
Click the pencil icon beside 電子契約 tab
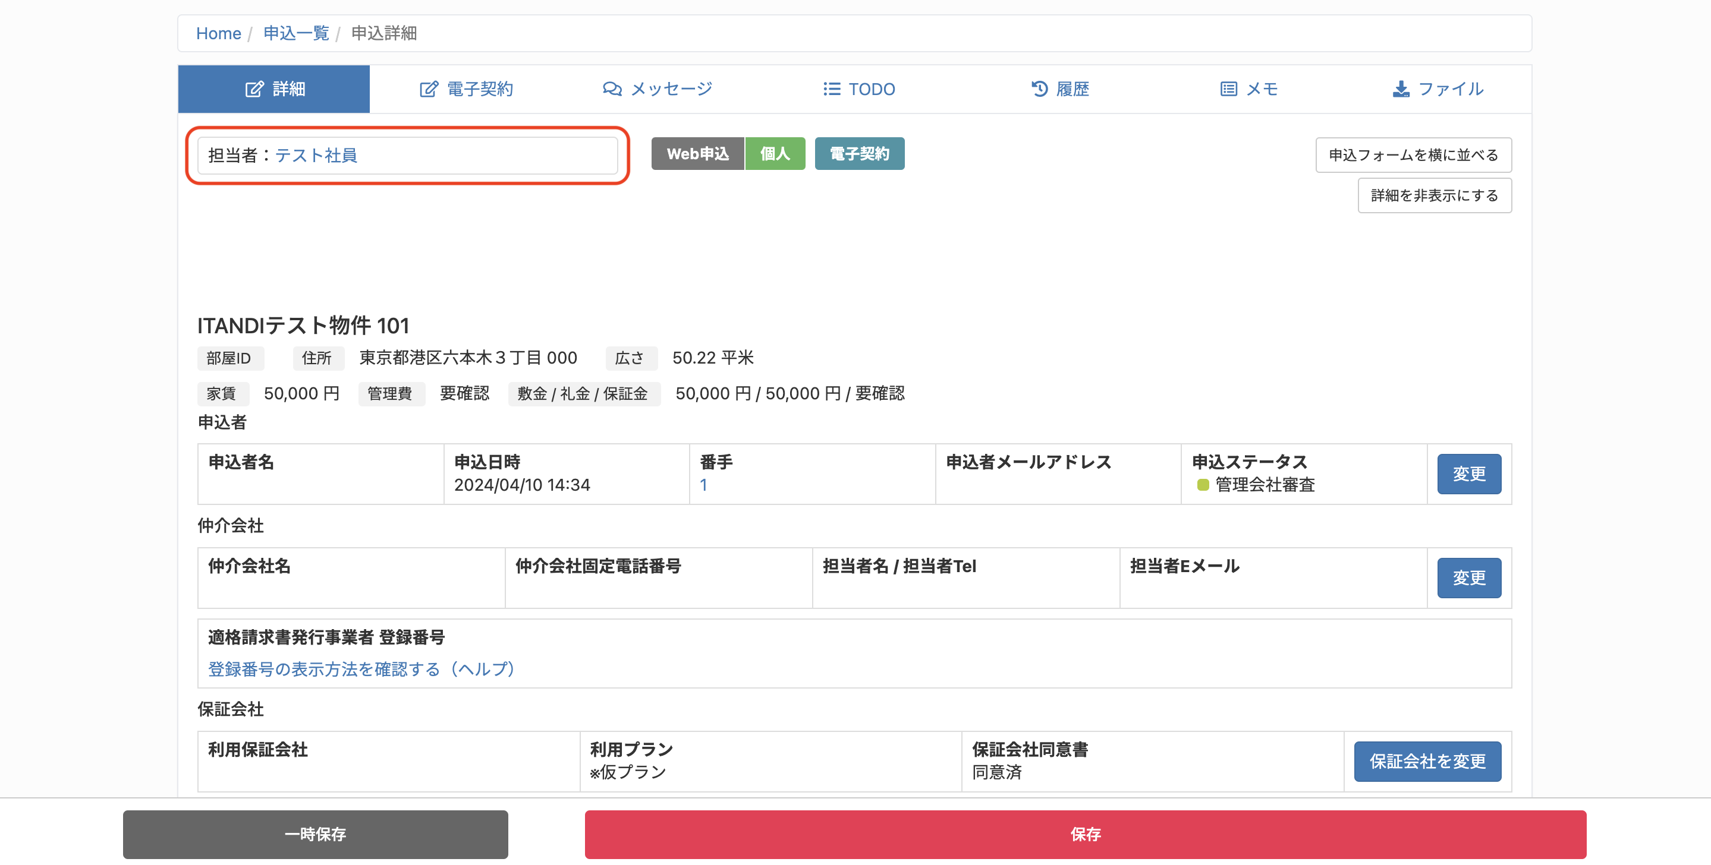(x=429, y=89)
